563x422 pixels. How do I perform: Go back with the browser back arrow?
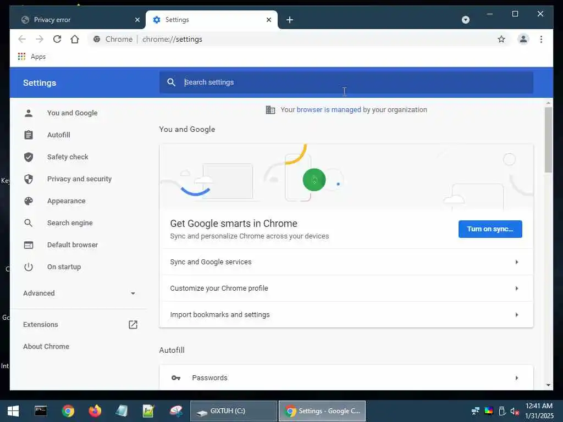22,39
